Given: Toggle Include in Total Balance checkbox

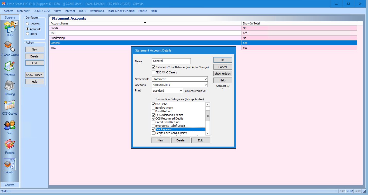Looking at the screenshot, I should coord(154,67).
